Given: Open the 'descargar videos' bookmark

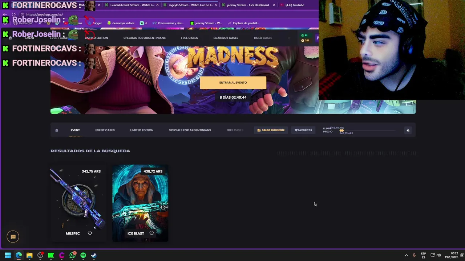Looking at the screenshot, I should point(121,23).
